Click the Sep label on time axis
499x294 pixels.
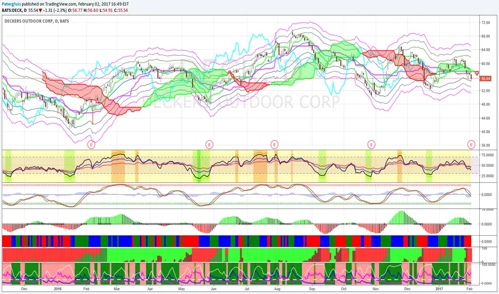312,289
